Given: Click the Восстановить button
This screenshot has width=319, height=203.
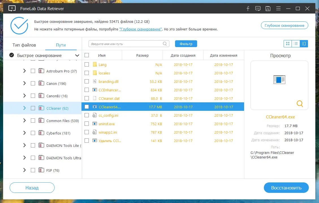Looking at the screenshot, I should click(x=286, y=188).
